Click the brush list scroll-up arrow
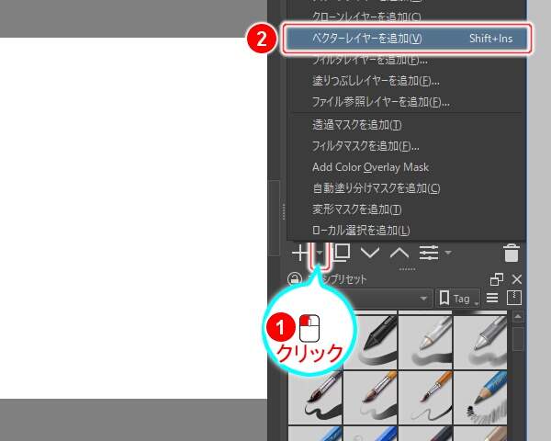Image resolution: width=551 pixels, height=441 pixels. coord(518,317)
